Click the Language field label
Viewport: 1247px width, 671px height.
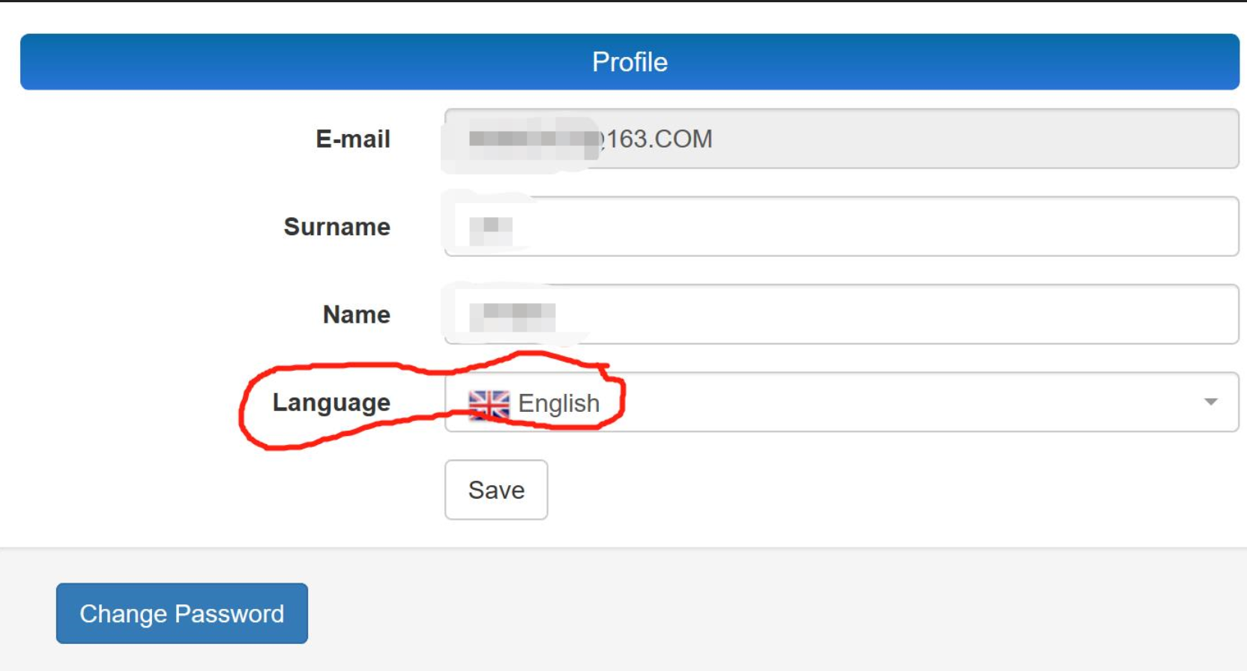click(331, 403)
